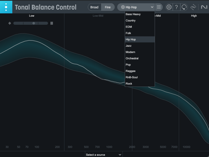Click the low-end crest factor slider handle

point(34,23)
